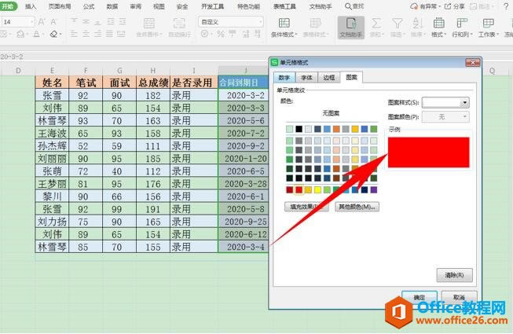Open the 图案样式 pattern style dropdown
Viewport: 513px width, 334px height.
coord(445,102)
